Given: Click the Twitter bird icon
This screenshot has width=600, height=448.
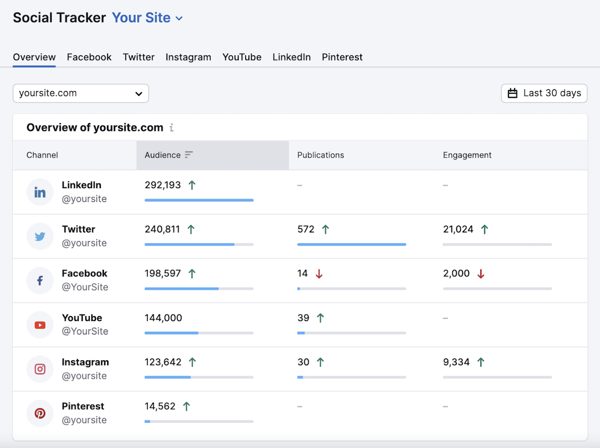Looking at the screenshot, I should 40,236.
